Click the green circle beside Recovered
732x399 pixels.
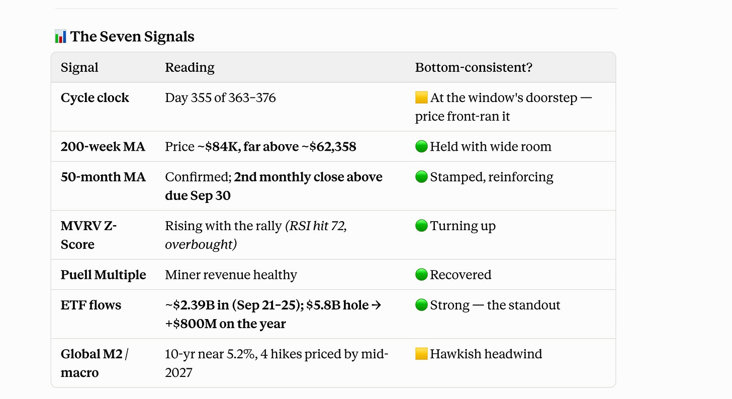(x=421, y=275)
